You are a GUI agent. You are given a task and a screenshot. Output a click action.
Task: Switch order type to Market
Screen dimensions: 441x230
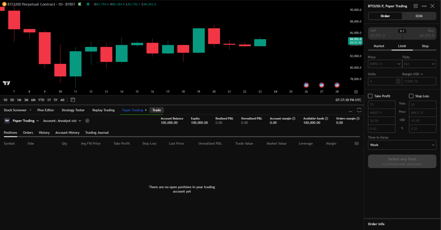[379, 46]
